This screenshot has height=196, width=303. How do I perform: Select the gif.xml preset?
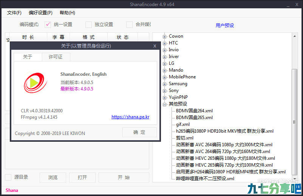coord(183,124)
